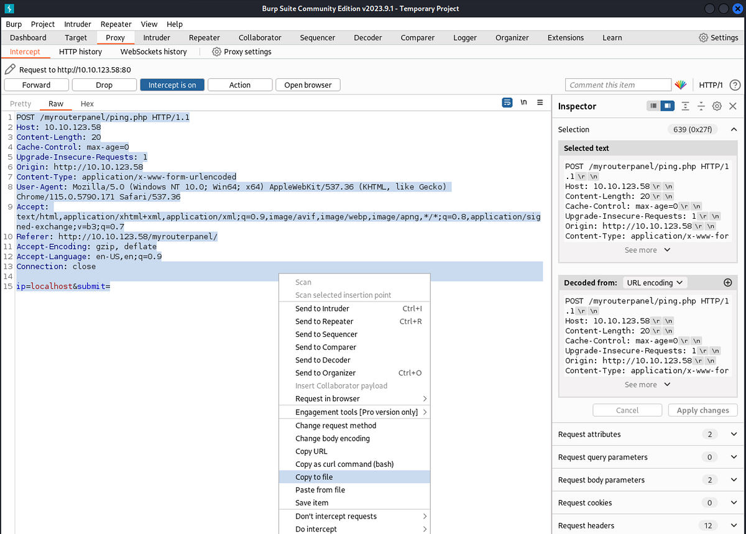Viewport: 746px width, 534px height.
Task: Click Save item in context menu
Action: [x=354, y=503]
